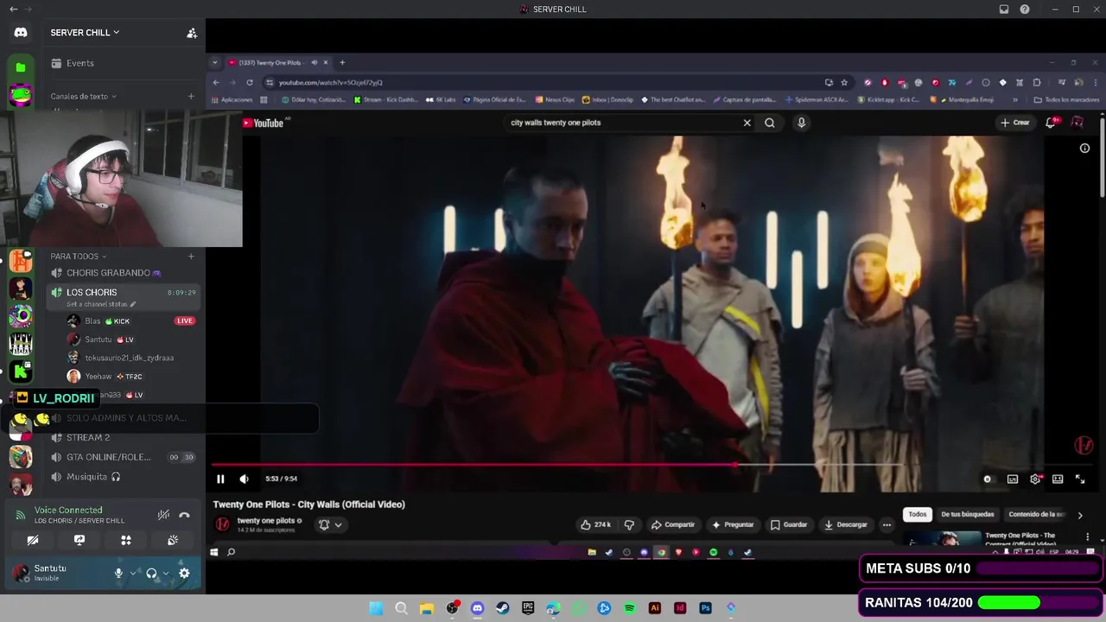
Task: Show more filter chips with the arrow
Action: (x=1079, y=515)
